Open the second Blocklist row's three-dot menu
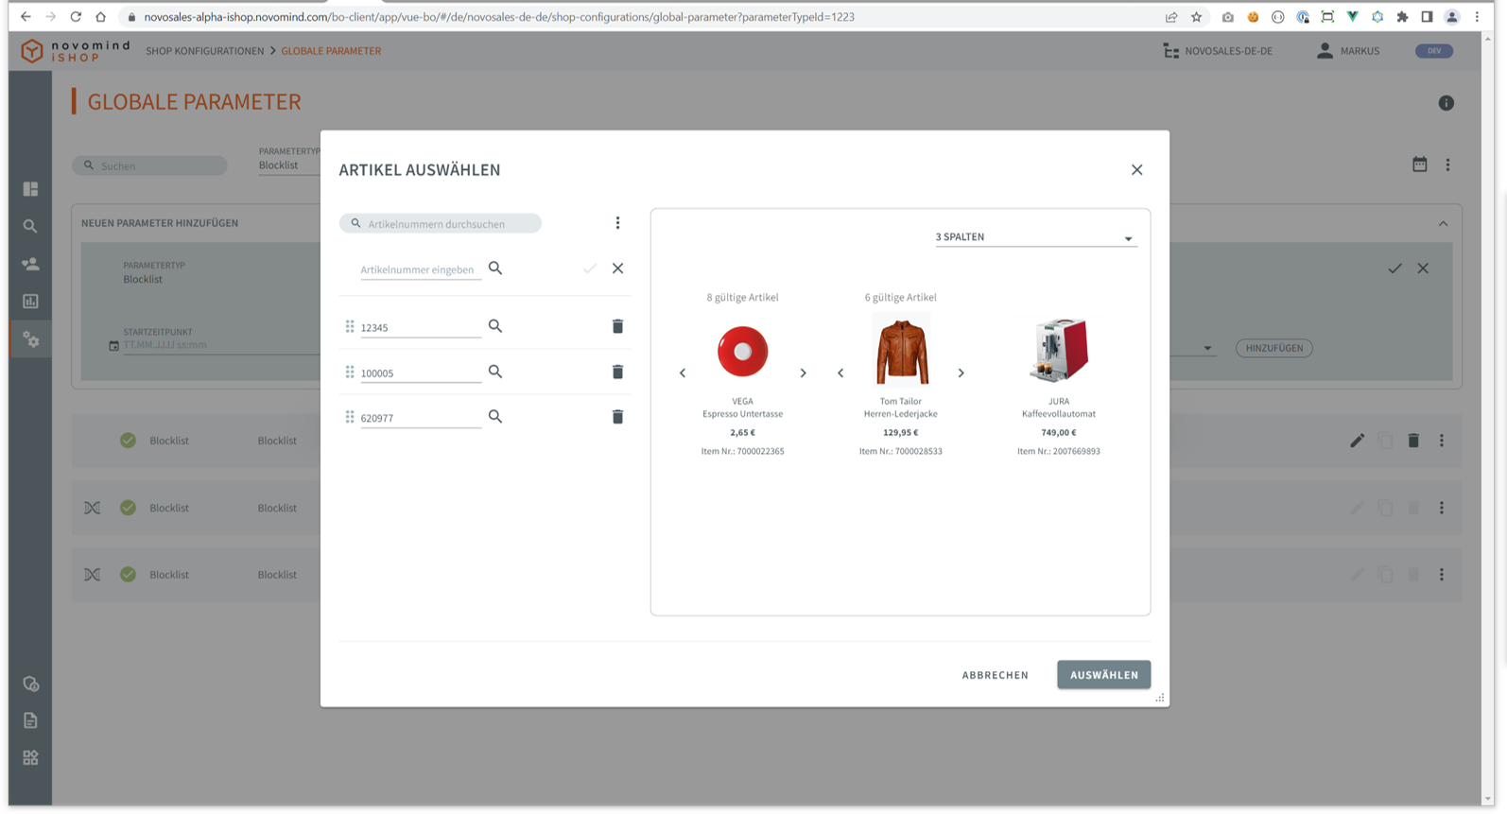The width and height of the screenshot is (1507, 814). (1442, 508)
